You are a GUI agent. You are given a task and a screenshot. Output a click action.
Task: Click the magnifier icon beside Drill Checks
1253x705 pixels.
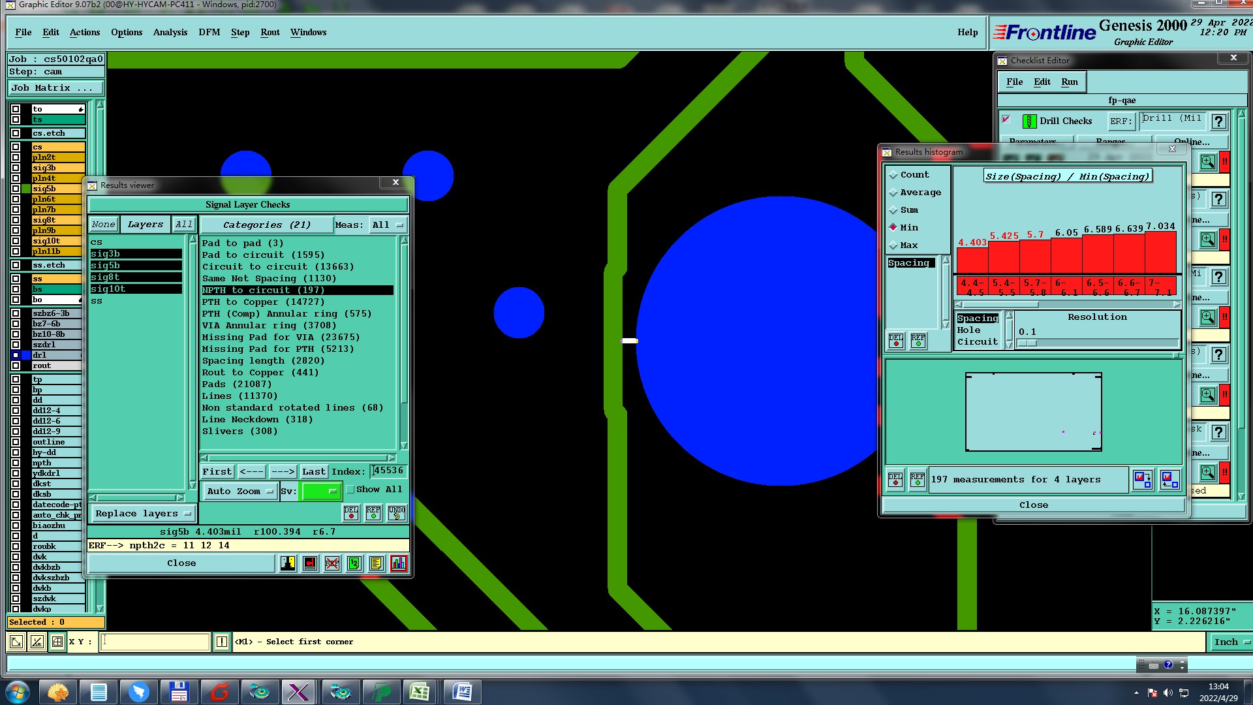tap(1207, 162)
